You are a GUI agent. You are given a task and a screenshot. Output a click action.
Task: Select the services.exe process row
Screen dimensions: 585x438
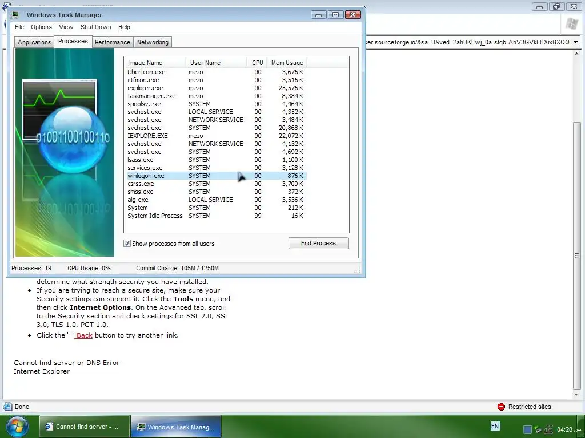(x=215, y=168)
